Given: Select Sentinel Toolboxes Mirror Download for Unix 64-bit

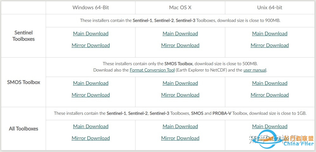Looking at the screenshot, I should (x=270, y=45).
